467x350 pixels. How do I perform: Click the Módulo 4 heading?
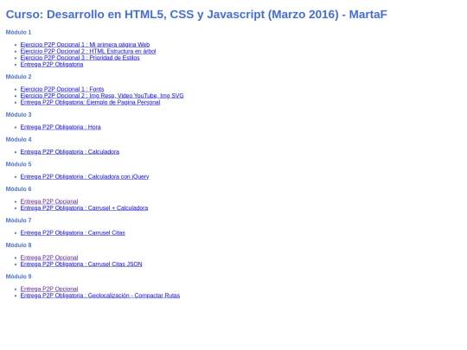click(x=18, y=139)
